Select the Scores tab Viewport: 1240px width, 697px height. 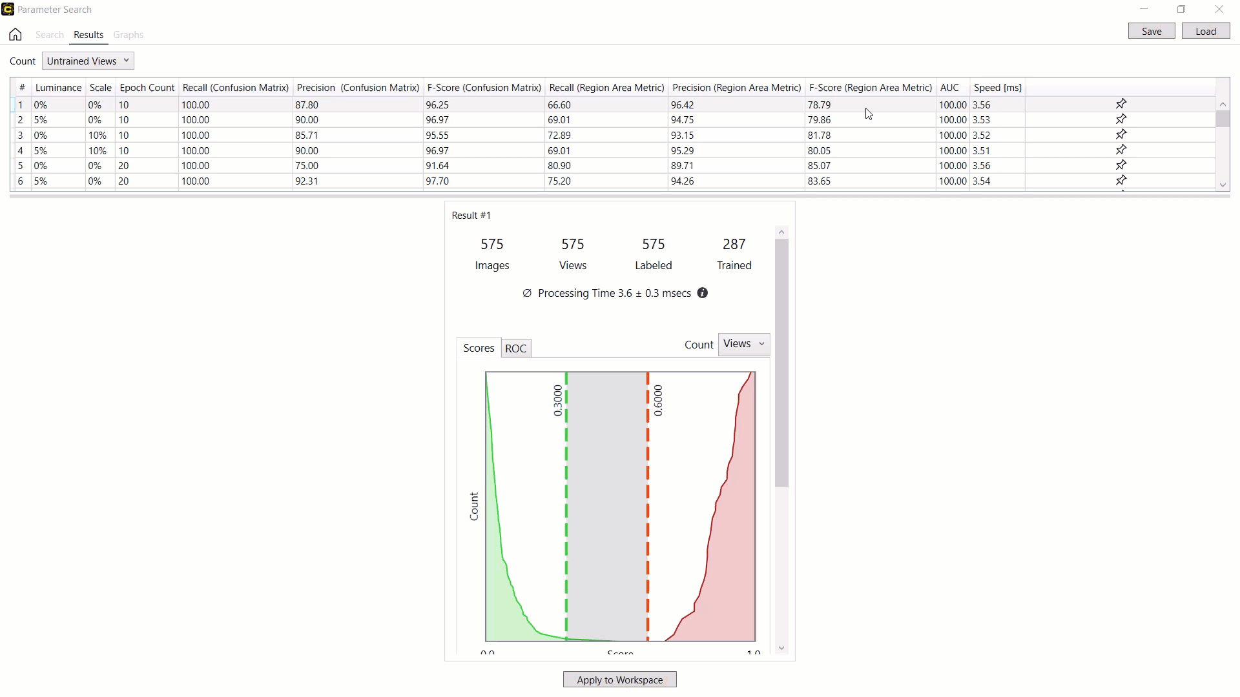[479, 348]
